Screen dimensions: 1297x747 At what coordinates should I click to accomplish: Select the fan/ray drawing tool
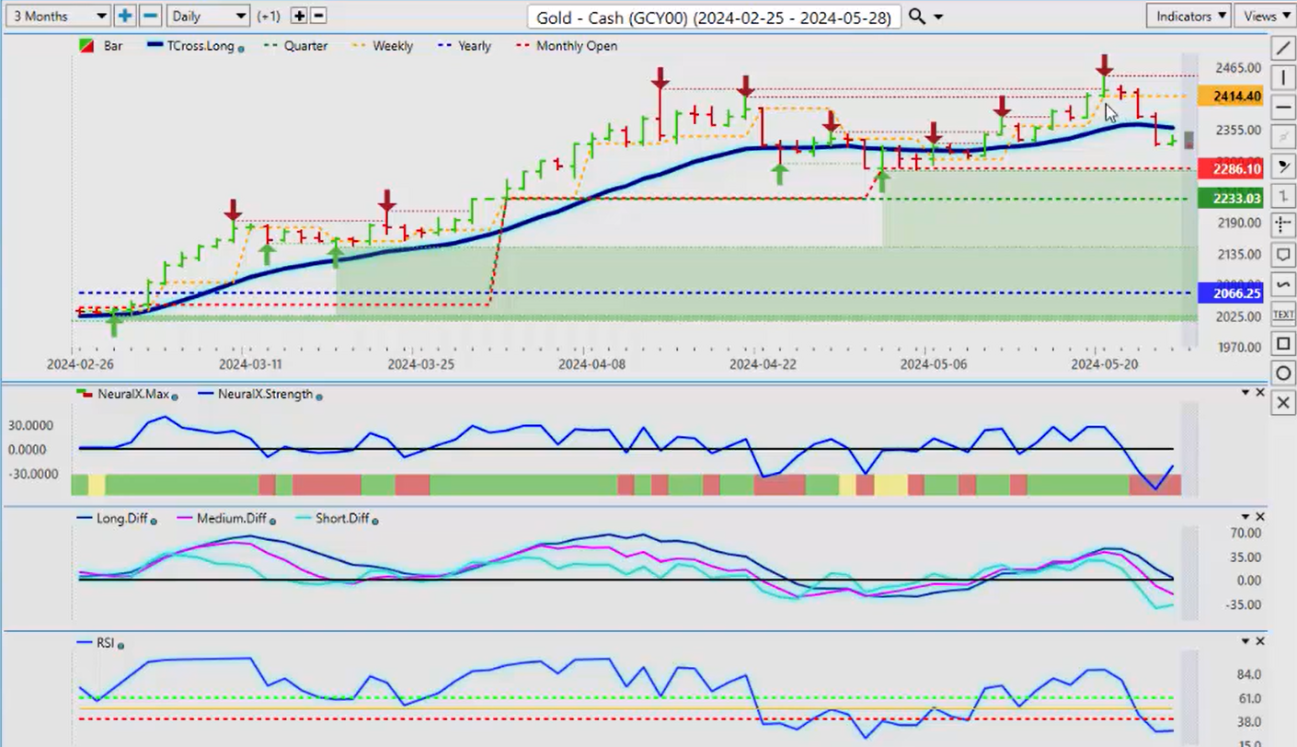(1283, 167)
